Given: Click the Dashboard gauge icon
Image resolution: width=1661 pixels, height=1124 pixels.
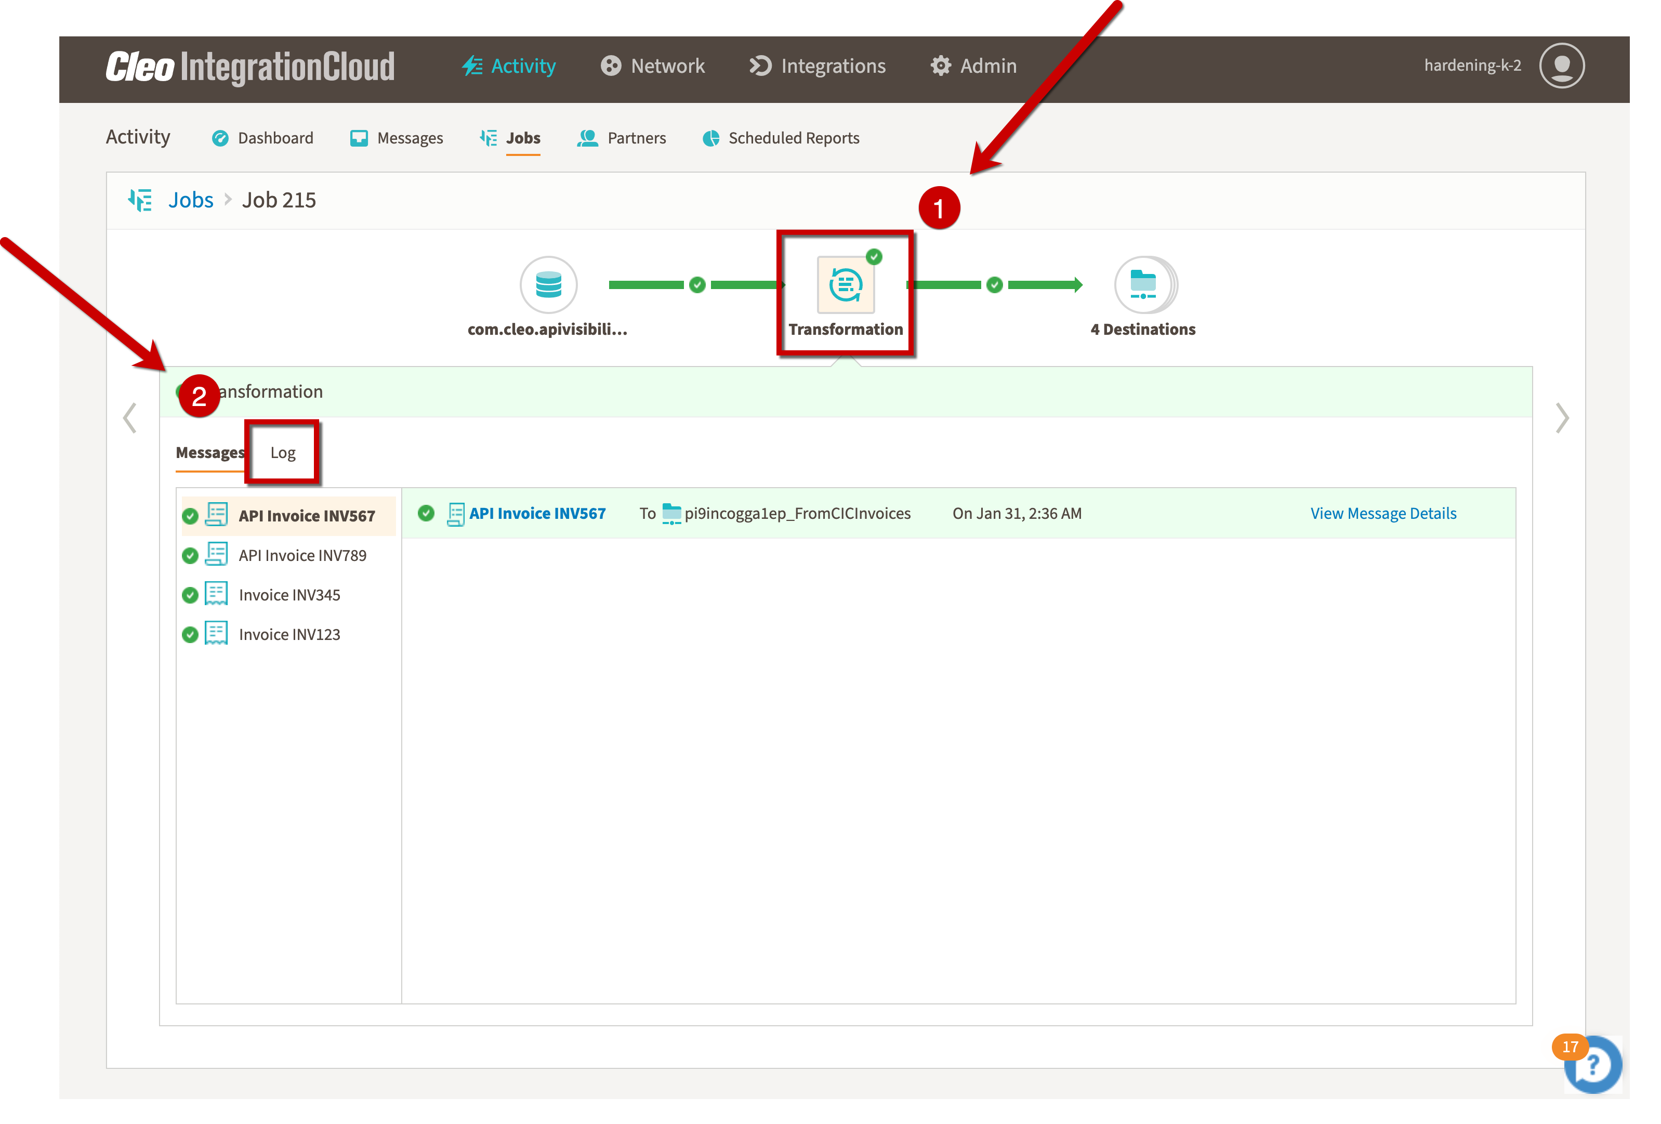Looking at the screenshot, I should tap(221, 139).
